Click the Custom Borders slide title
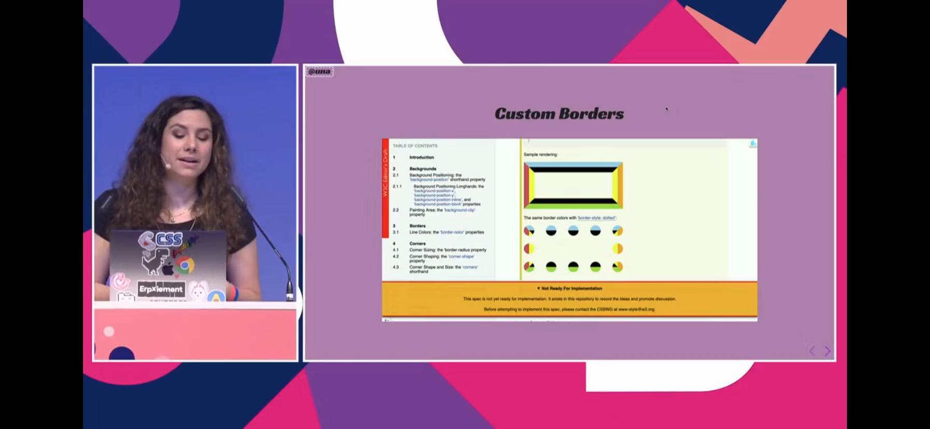 559,113
